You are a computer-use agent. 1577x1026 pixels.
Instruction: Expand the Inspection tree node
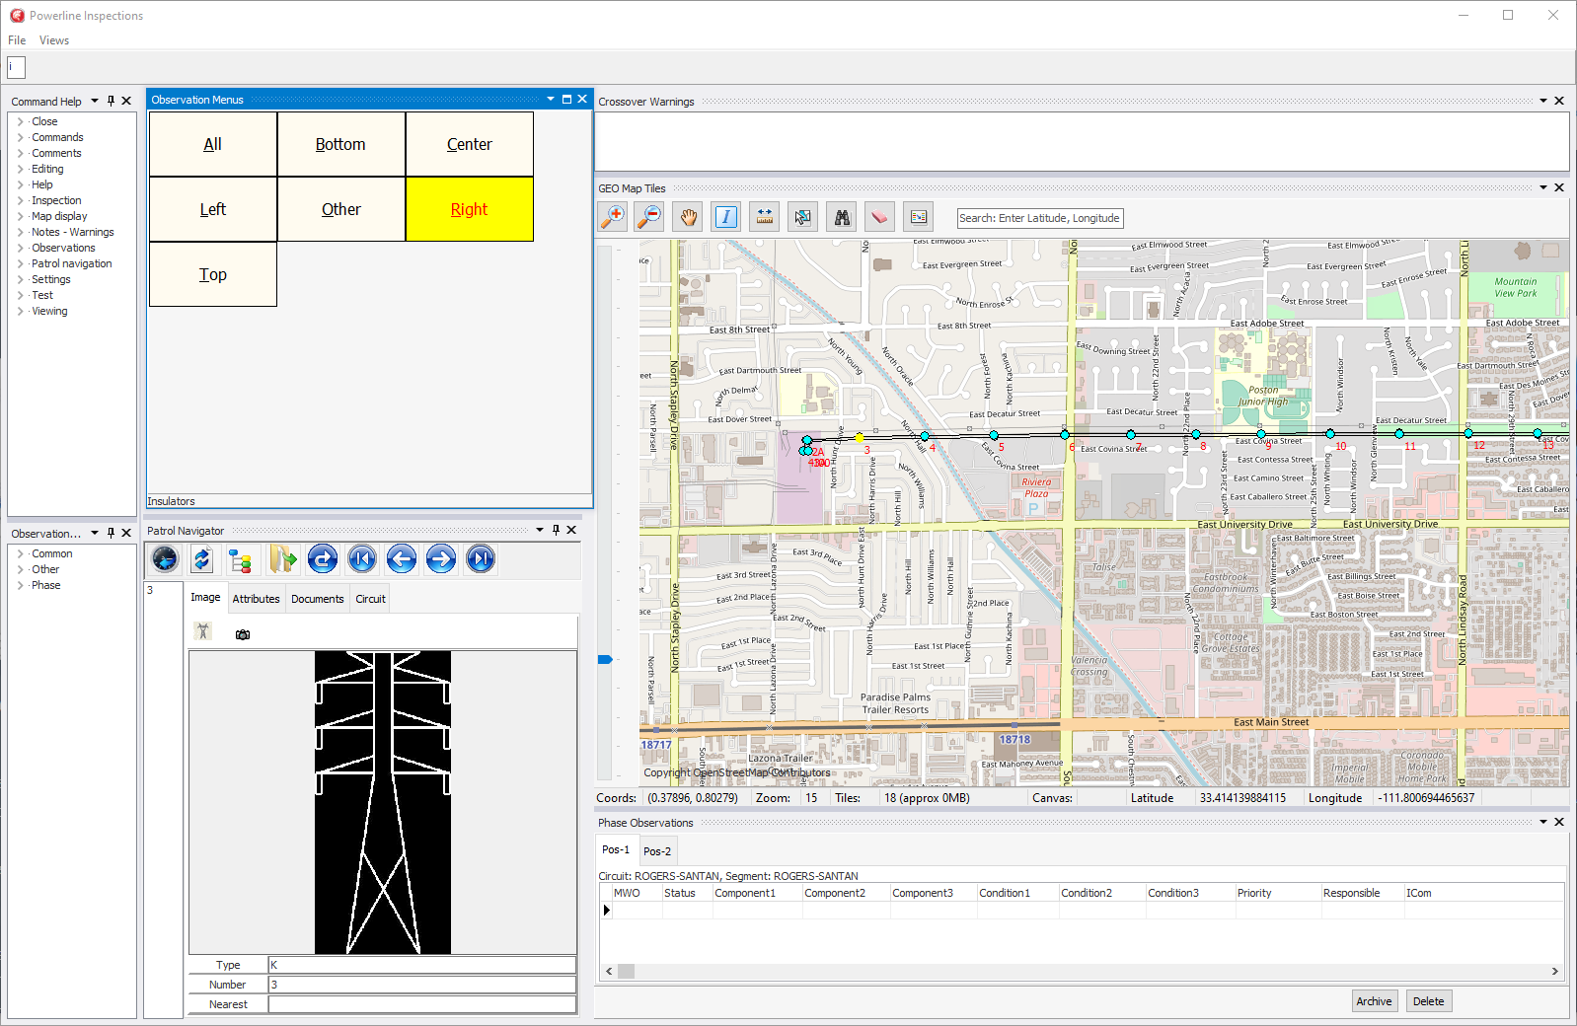point(21,200)
